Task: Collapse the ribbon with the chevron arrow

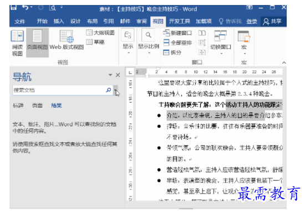Action: [x=284, y=63]
